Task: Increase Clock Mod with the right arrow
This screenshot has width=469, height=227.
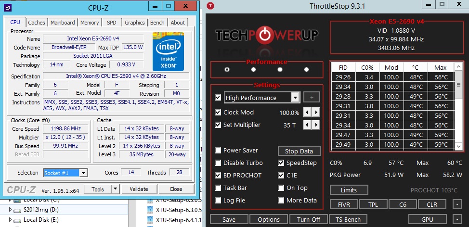Action: point(315,113)
